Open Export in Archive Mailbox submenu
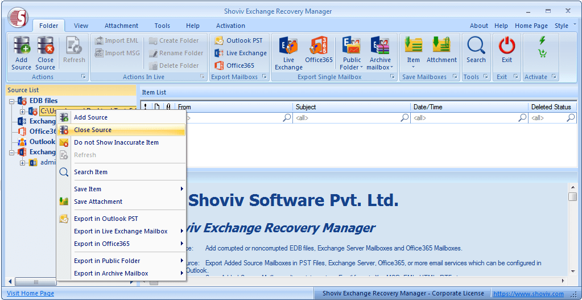Image resolution: width=582 pixels, height=300 pixels. 121,274
